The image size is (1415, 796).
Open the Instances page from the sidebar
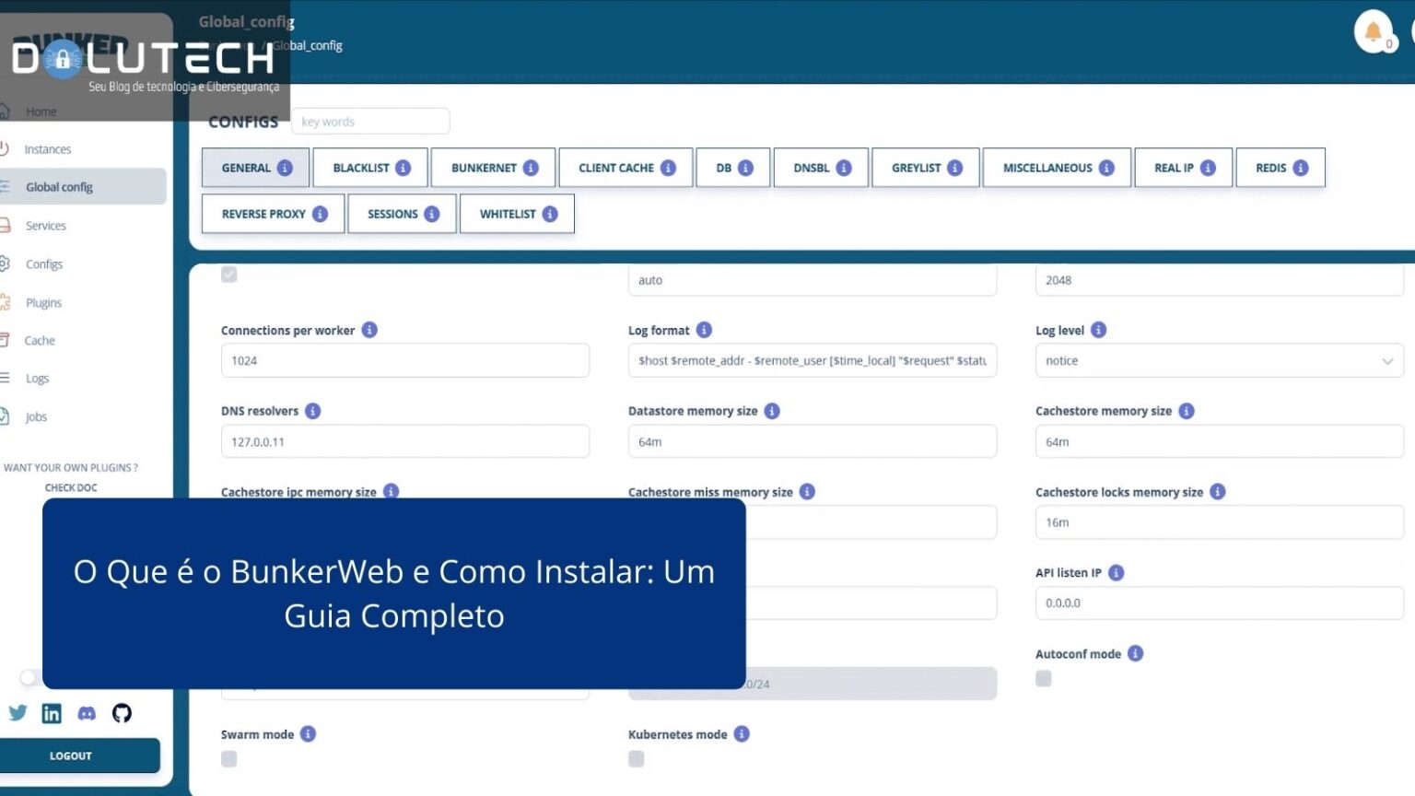point(47,148)
